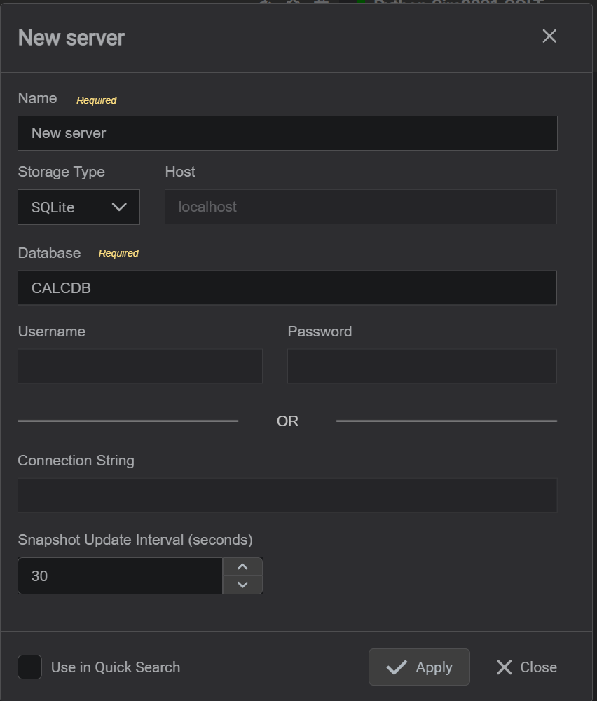Open the Storage Type dropdown
The width and height of the screenshot is (597, 701).
coord(78,207)
